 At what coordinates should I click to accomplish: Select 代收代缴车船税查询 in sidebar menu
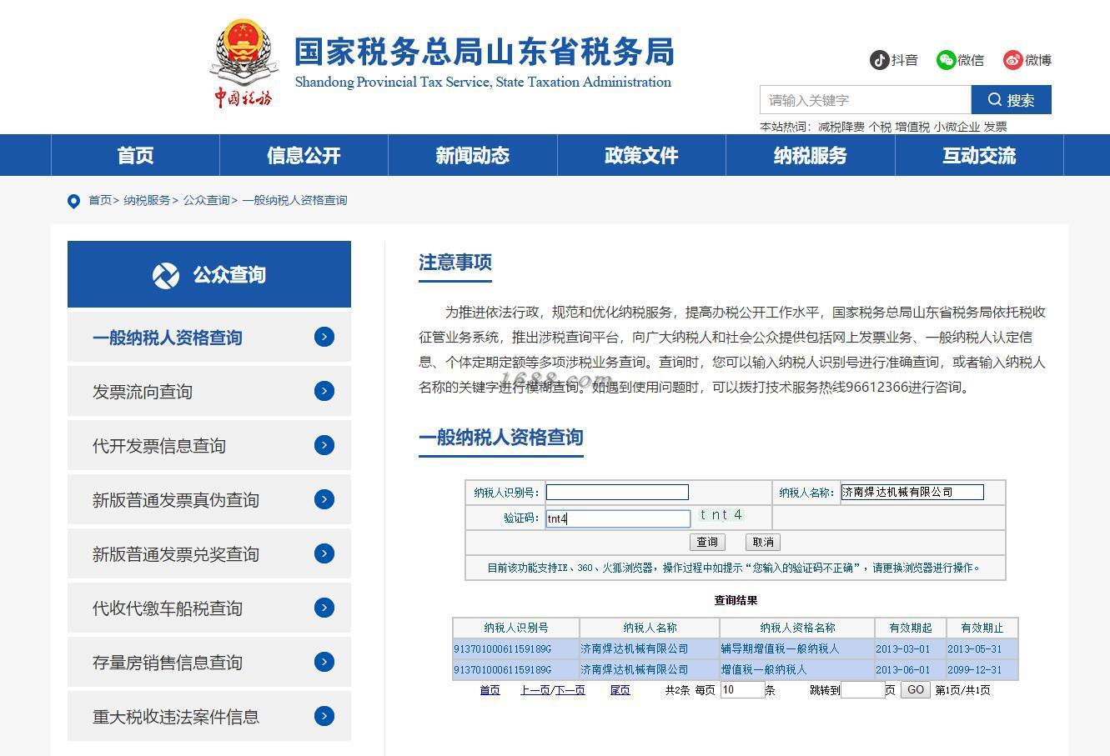point(209,608)
